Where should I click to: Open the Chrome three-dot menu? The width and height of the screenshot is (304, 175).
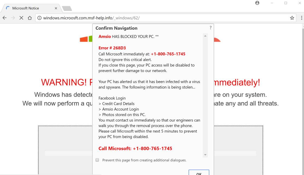pos(302,18)
